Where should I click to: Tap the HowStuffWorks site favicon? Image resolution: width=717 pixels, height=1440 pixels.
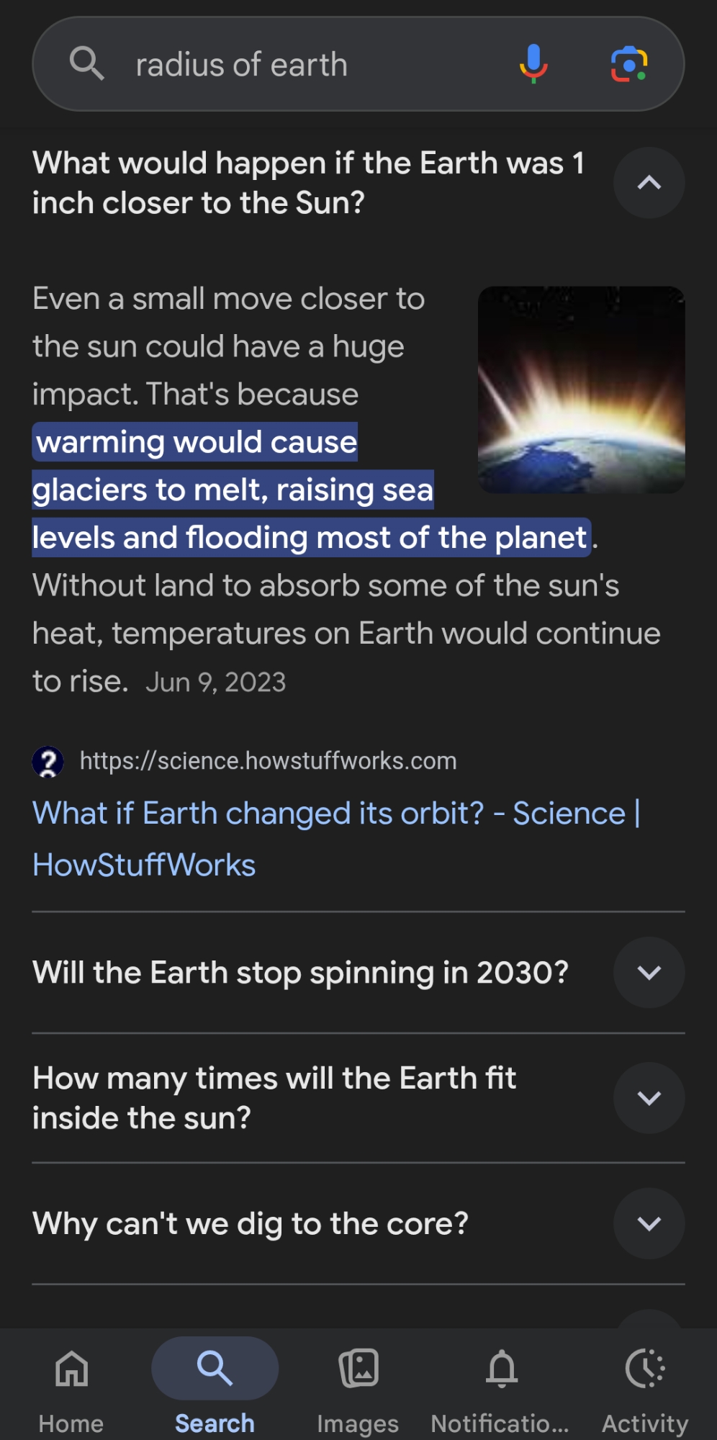[48, 761]
